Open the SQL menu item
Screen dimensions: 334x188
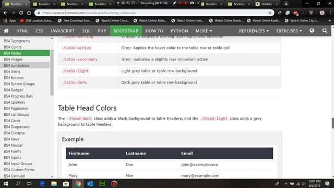(86, 31)
